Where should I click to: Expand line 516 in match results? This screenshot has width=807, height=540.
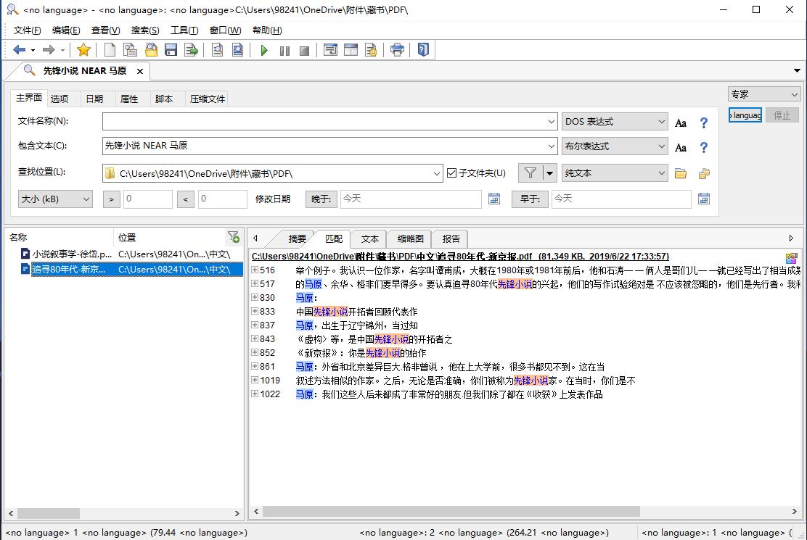255,270
